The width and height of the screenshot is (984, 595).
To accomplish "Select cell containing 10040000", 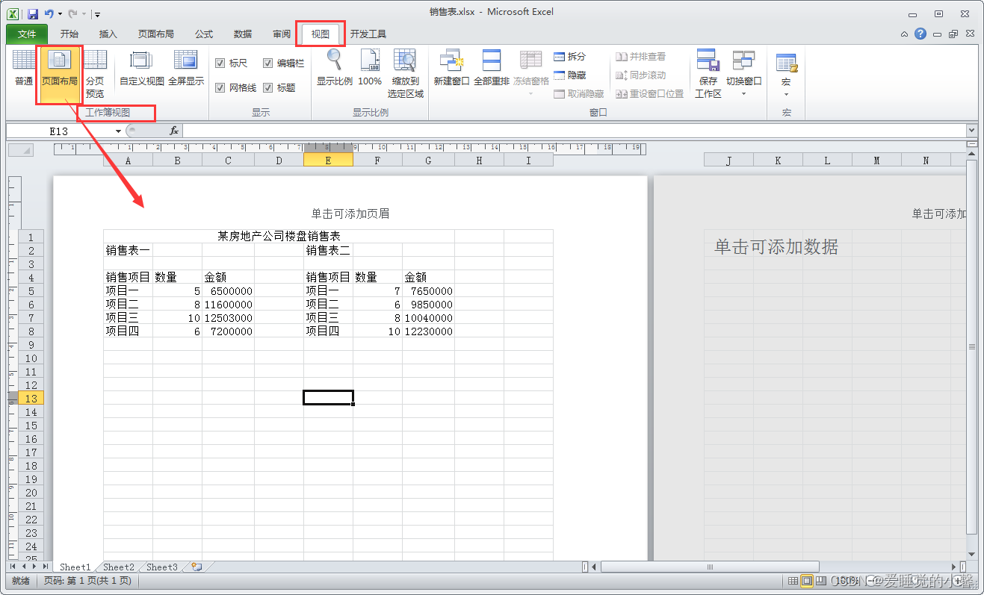I will [428, 317].
